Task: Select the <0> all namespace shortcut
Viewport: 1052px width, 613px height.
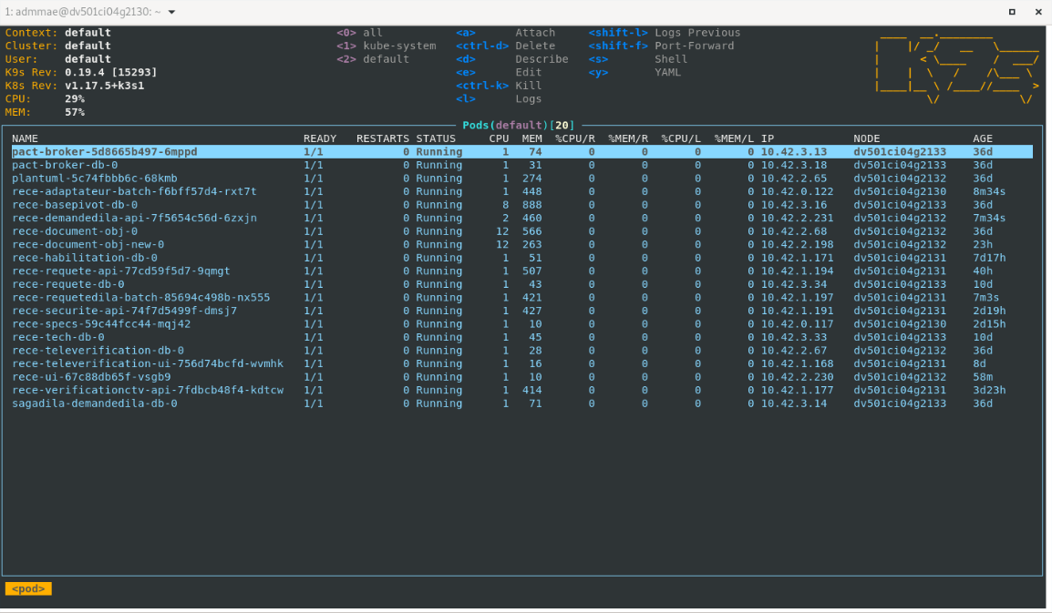Action: [x=359, y=33]
